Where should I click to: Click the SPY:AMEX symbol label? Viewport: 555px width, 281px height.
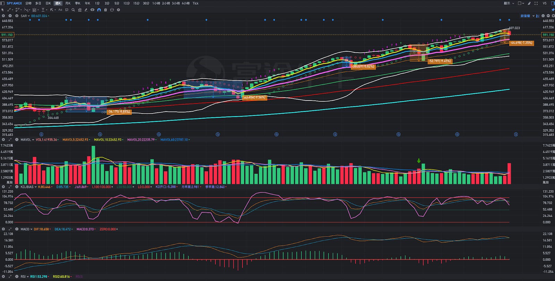point(14,3)
